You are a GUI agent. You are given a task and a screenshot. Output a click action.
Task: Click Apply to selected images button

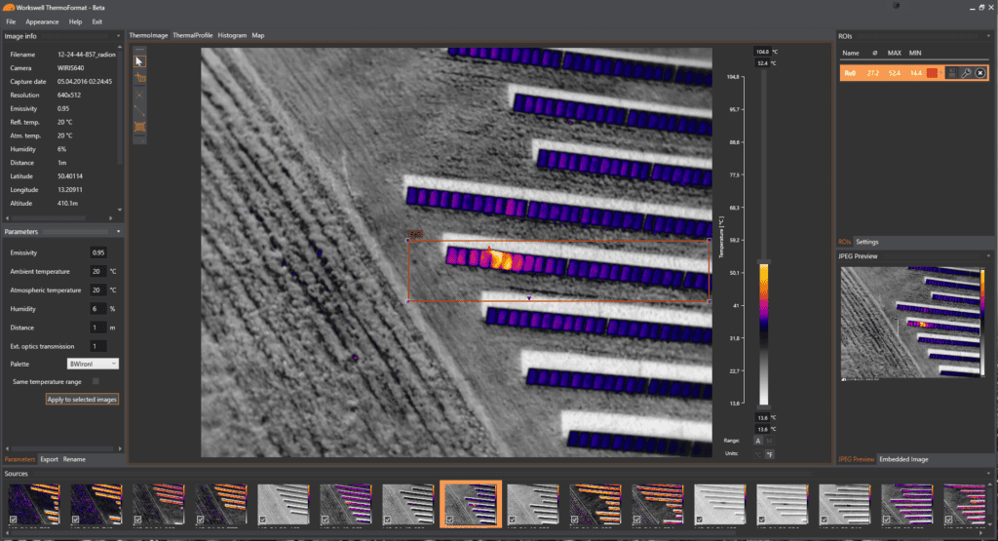click(x=82, y=400)
